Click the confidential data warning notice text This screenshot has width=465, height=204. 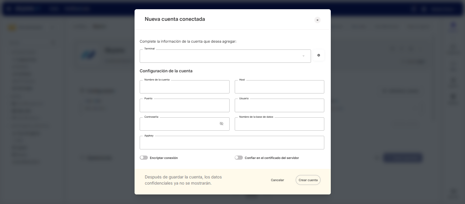[183, 180]
